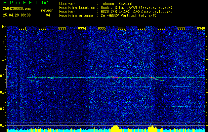Click the 0935 time marker

[102, 28]
